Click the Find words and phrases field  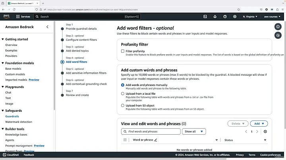point(151,131)
